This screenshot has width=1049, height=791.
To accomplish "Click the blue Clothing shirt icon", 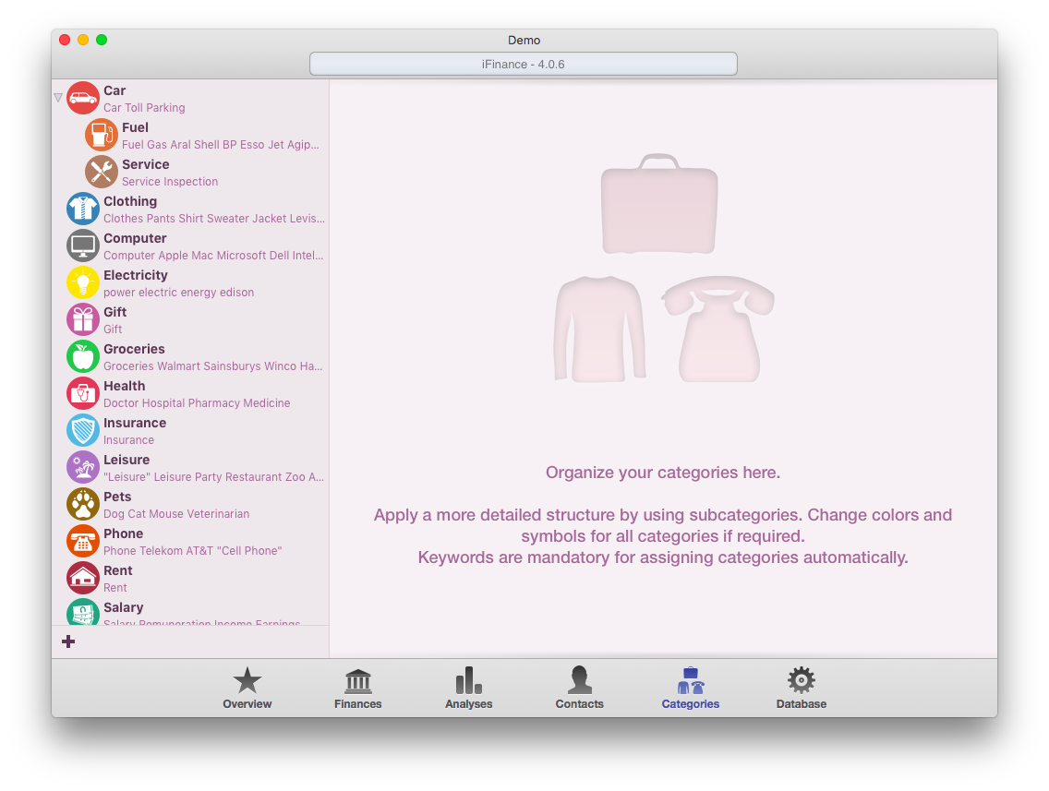I will coord(83,209).
